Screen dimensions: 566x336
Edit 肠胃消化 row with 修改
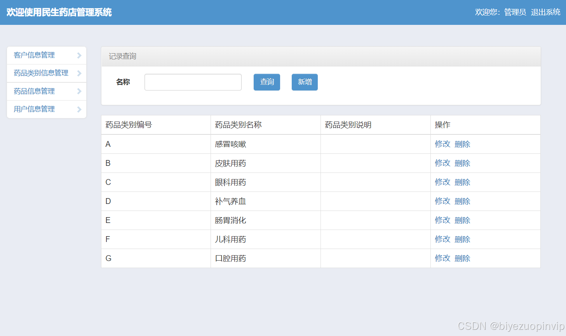442,220
